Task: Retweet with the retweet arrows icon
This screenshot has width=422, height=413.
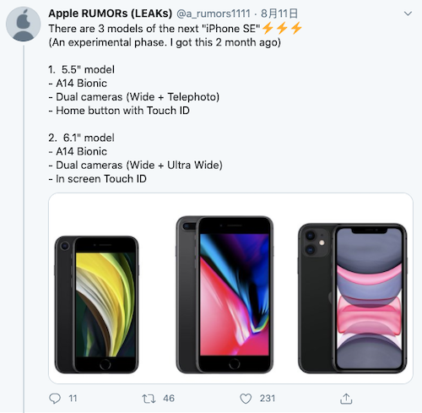Action: point(149,399)
